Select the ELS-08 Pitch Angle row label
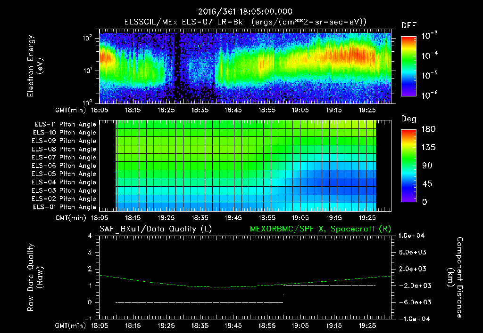 64,149
